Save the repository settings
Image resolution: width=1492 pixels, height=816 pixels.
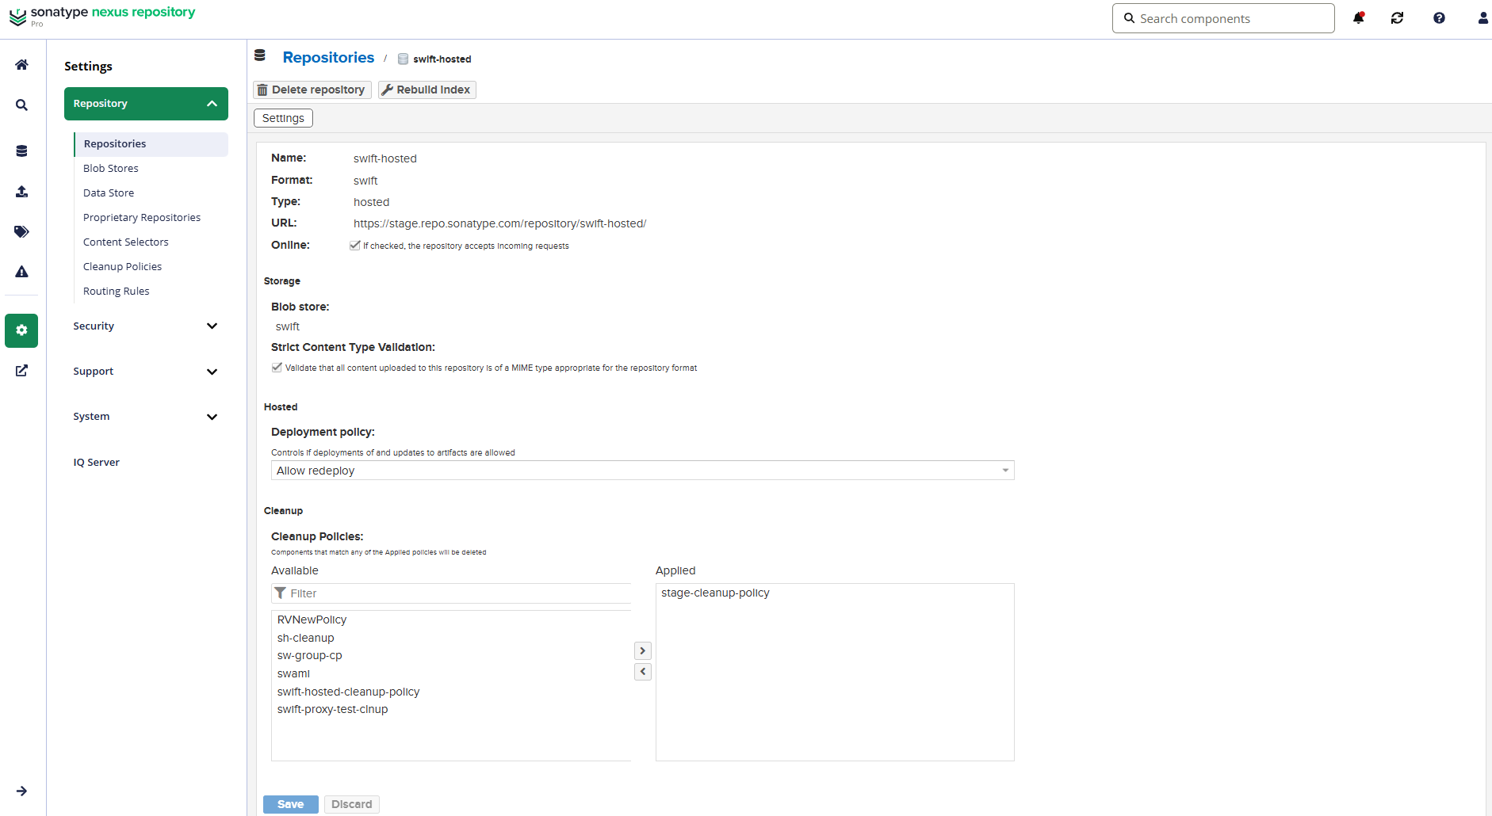(290, 804)
